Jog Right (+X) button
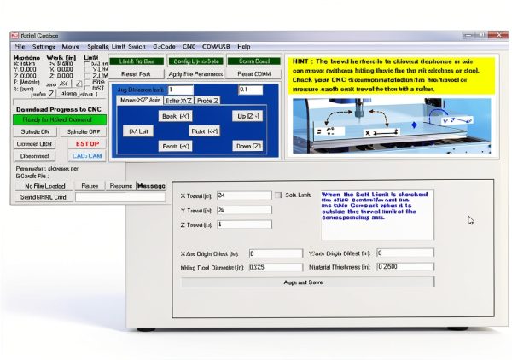Screen dimensions: 512x360 pyautogui.click(x=205, y=131)
